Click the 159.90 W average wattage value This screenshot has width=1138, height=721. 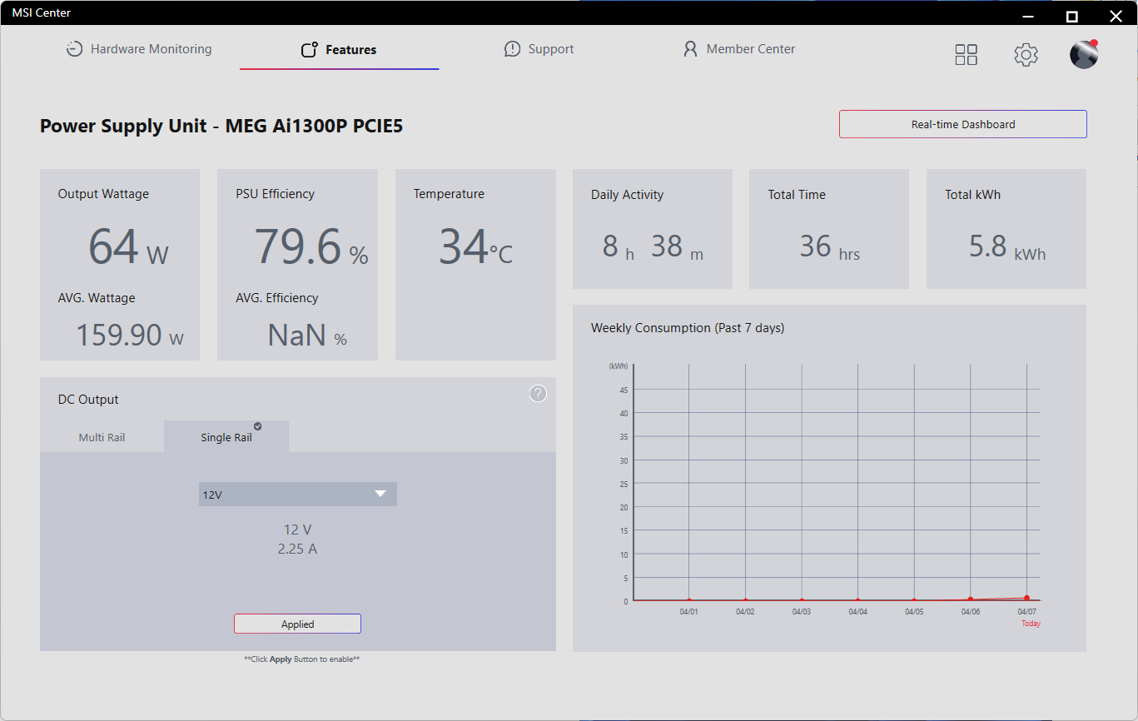(x=130, y=335)
